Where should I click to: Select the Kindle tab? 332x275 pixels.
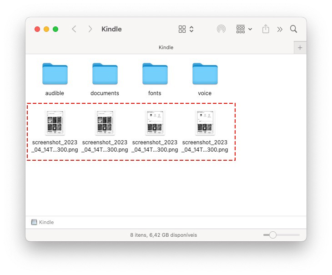166,47
